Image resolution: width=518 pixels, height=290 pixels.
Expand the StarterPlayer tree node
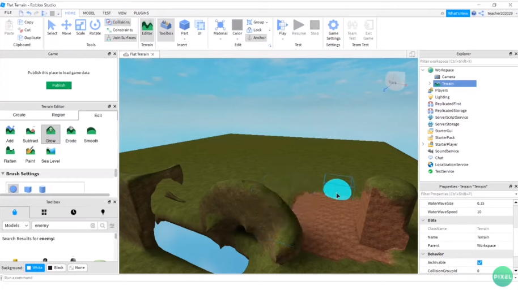423,144
